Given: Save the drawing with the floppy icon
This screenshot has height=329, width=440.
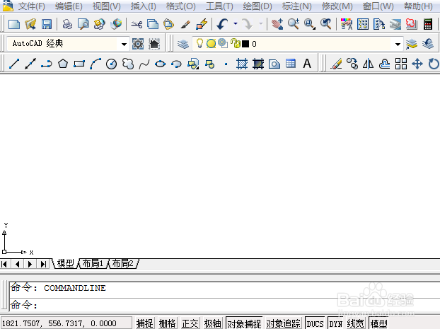Looking at the screenshot, I should [x=47, y=24].
